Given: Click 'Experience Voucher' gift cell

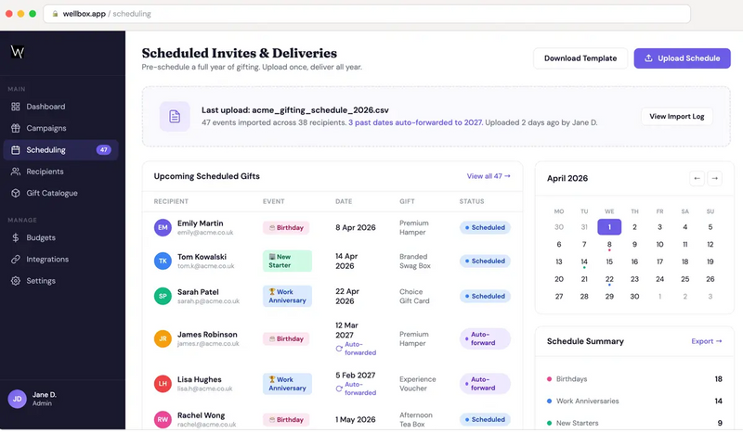Looking at the screenshot, I should tap(417, 384).
